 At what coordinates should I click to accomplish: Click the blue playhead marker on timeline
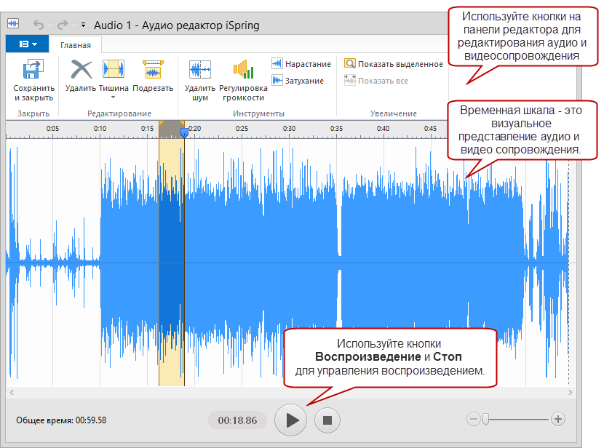[185, 132]
